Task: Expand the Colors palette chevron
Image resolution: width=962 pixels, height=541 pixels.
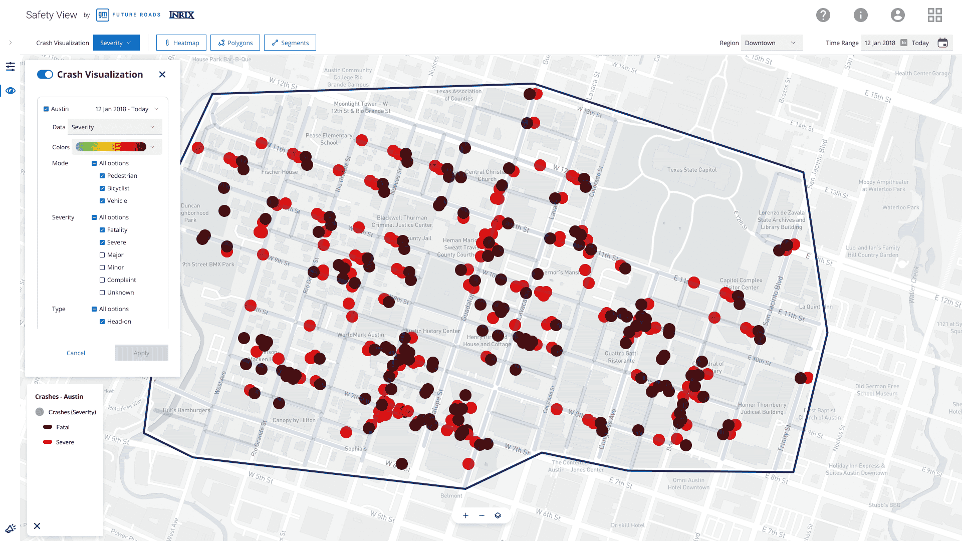Action: click(x=153, y=147)
